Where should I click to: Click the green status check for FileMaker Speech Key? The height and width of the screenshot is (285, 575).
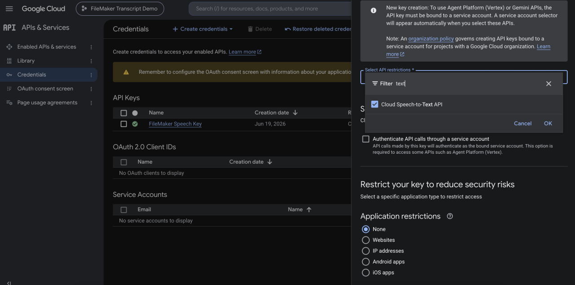[x=135, y=124]
